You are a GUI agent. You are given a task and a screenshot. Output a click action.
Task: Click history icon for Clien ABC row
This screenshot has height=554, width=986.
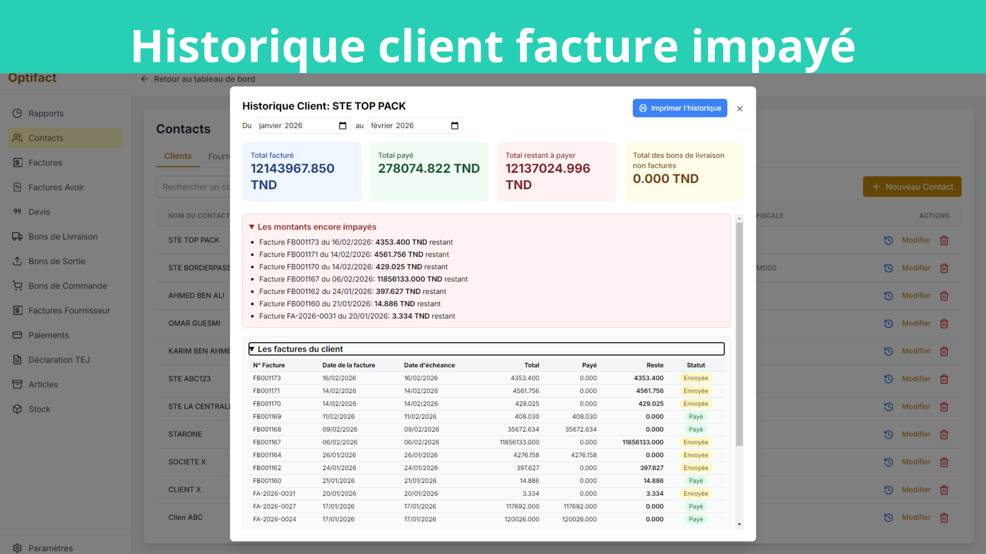[888, 518]
